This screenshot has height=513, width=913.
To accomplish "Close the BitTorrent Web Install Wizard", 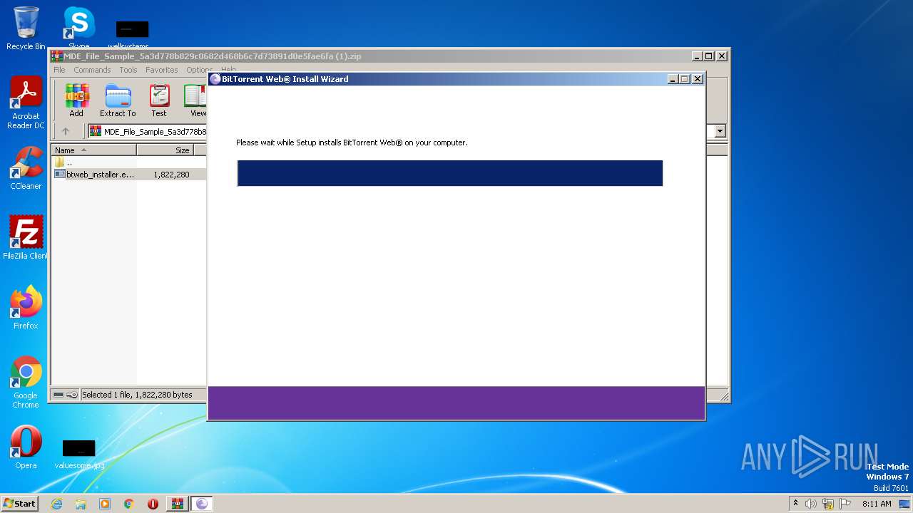I will click(x=698, y=79).
